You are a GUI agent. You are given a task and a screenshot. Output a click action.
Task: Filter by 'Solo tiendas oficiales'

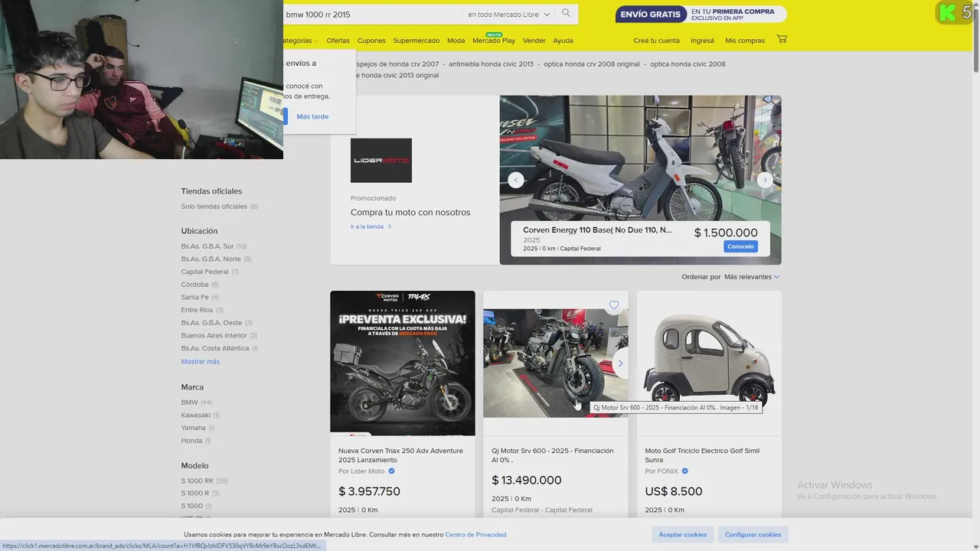point(219,207)
